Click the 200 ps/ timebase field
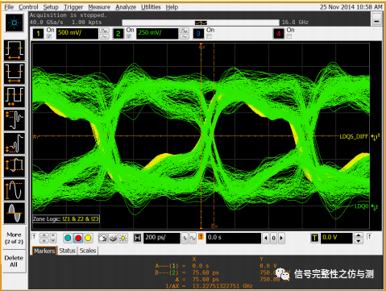 click(x=162, y=238)
